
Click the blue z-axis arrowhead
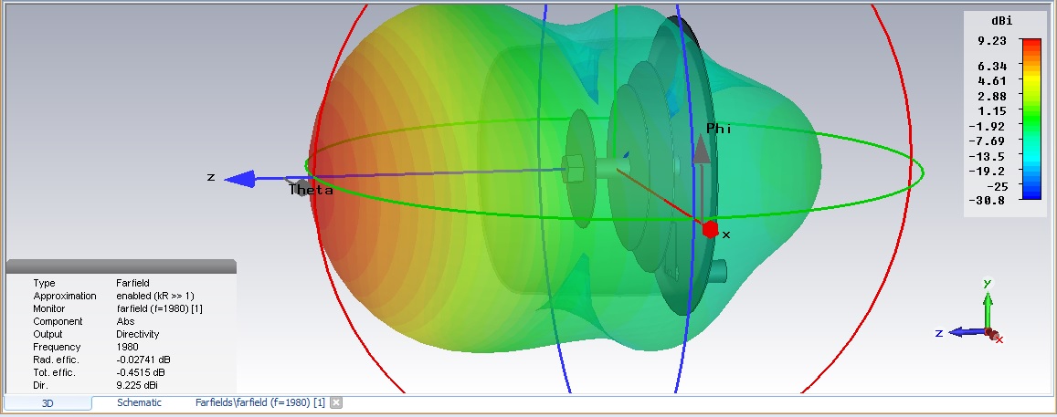point(240,179)
